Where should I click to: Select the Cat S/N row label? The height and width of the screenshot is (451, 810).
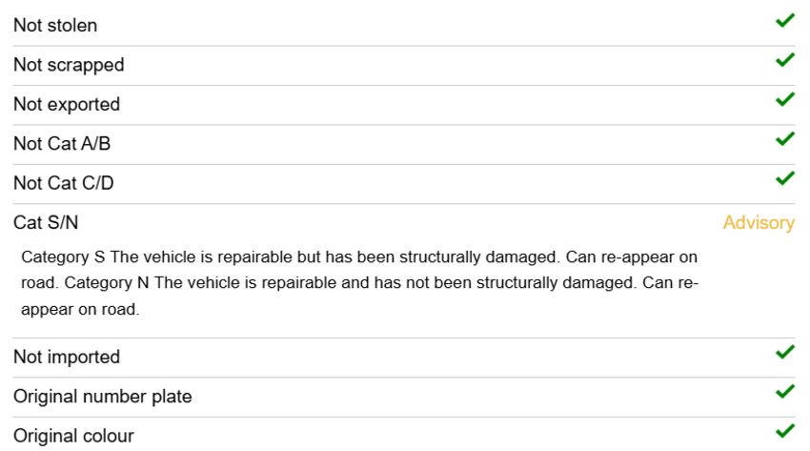[x=46, y=223]
